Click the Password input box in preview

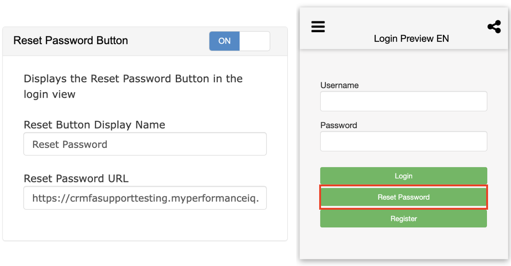click(x=403, y=141)
